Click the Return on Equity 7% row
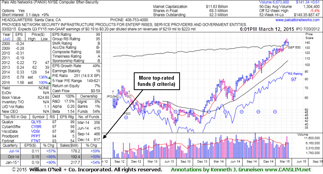This screenshot has height=174, width=323. 76,86
